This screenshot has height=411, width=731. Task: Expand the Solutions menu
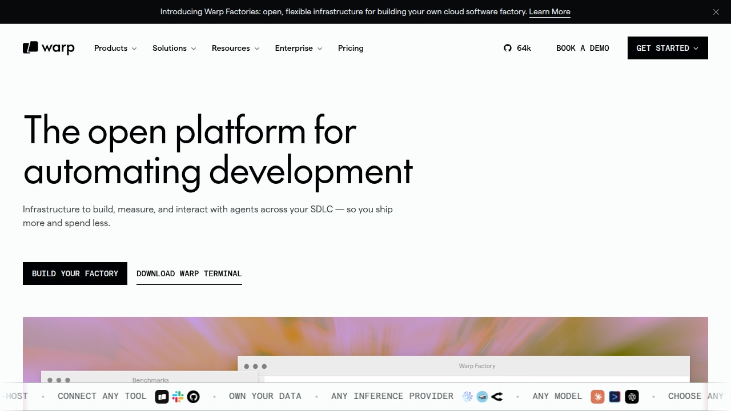coord(174,48)
